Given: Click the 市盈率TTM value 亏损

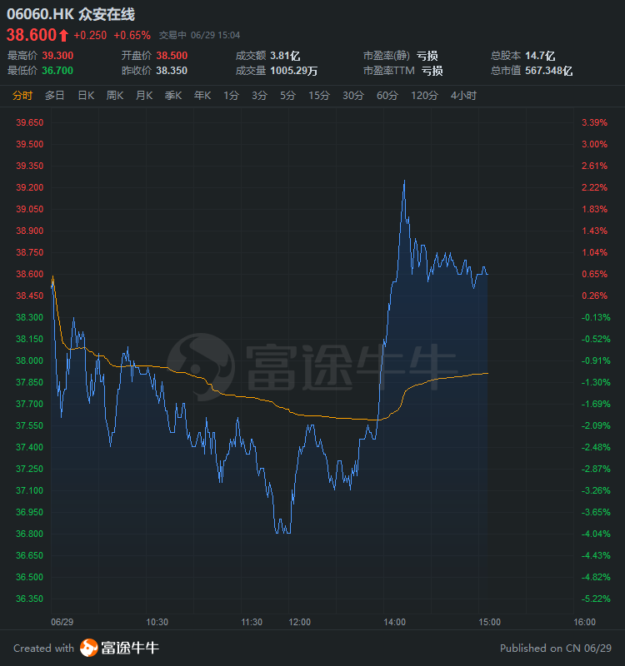Looking at the screenshot, I should [x=432, y=71].
